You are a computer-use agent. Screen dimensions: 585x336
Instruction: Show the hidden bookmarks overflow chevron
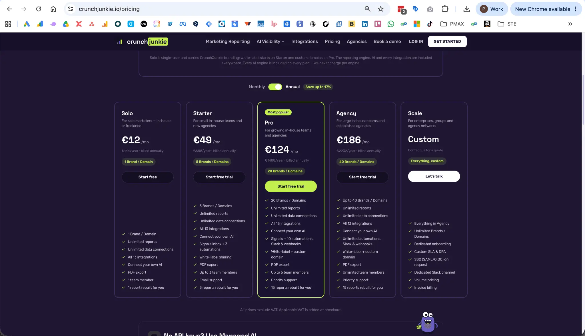[570, 24]
